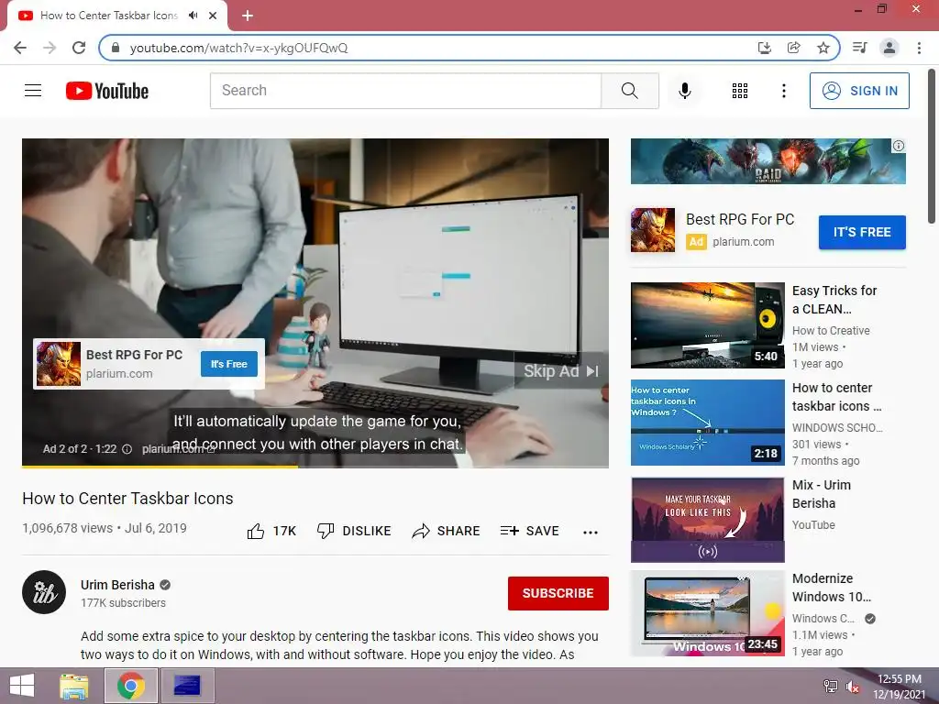The width and height of the screenshot is (939, 704).
Task: Open the WINDOWS SCHO... channel video title
Action: (x=836, y=397)
